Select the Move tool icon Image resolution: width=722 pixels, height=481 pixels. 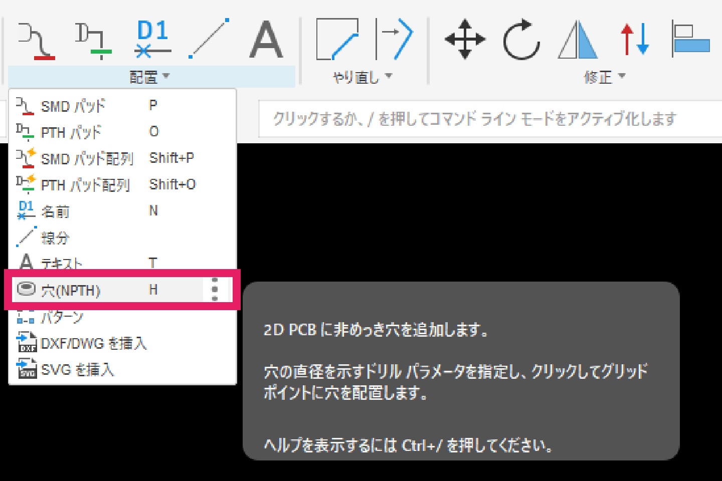465,39
